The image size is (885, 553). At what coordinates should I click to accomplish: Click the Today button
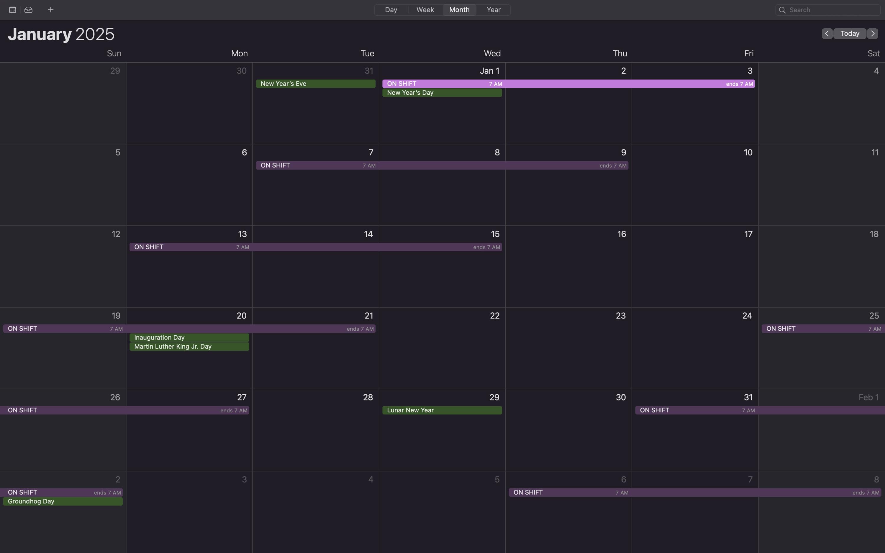click(849, 33)
